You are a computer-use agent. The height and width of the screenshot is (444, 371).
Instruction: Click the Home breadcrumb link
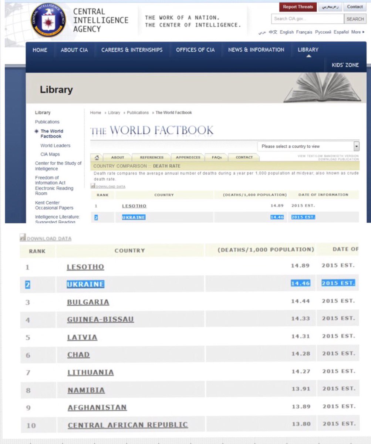95,112
